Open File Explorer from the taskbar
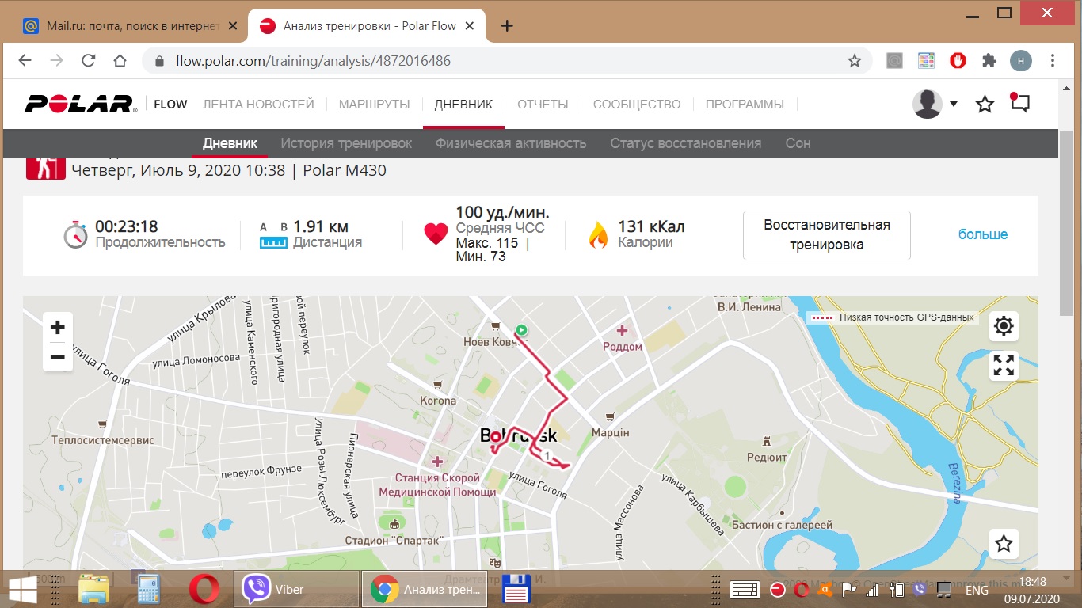The width and height of the screenshot is (1082, 608). coord(93,590)
